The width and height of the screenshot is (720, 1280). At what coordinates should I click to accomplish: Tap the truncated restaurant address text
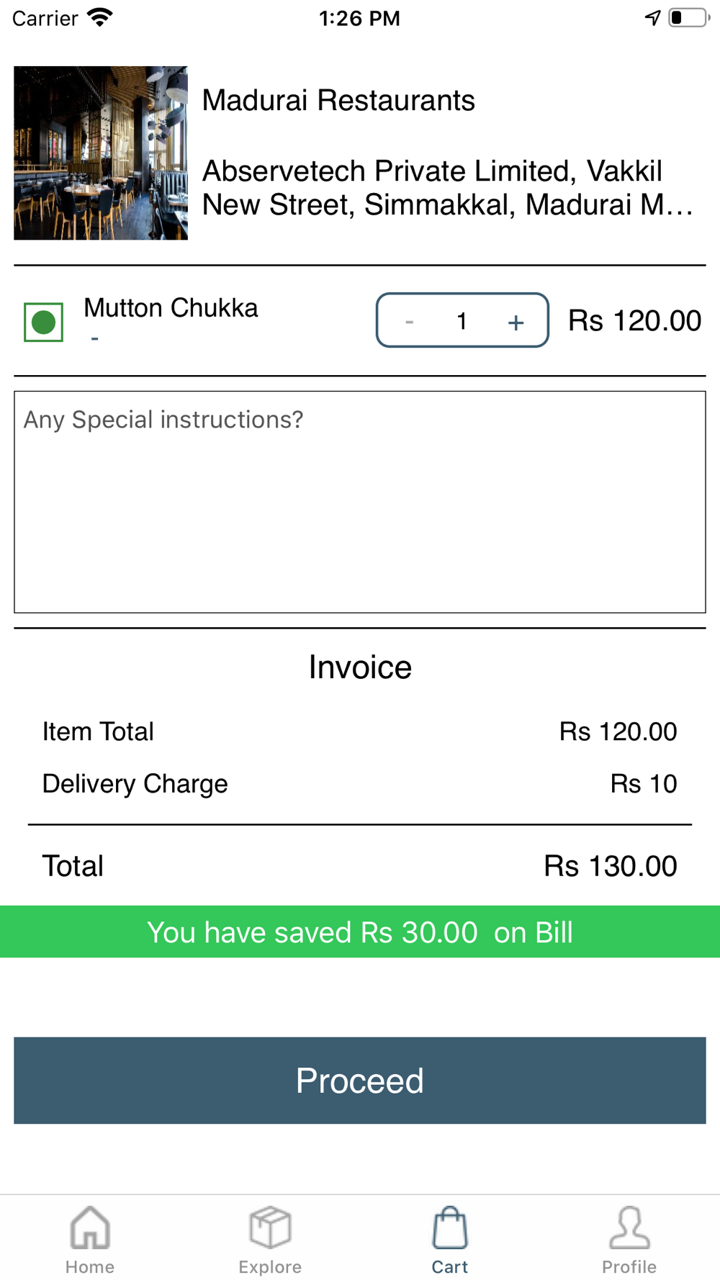(446, 188)
